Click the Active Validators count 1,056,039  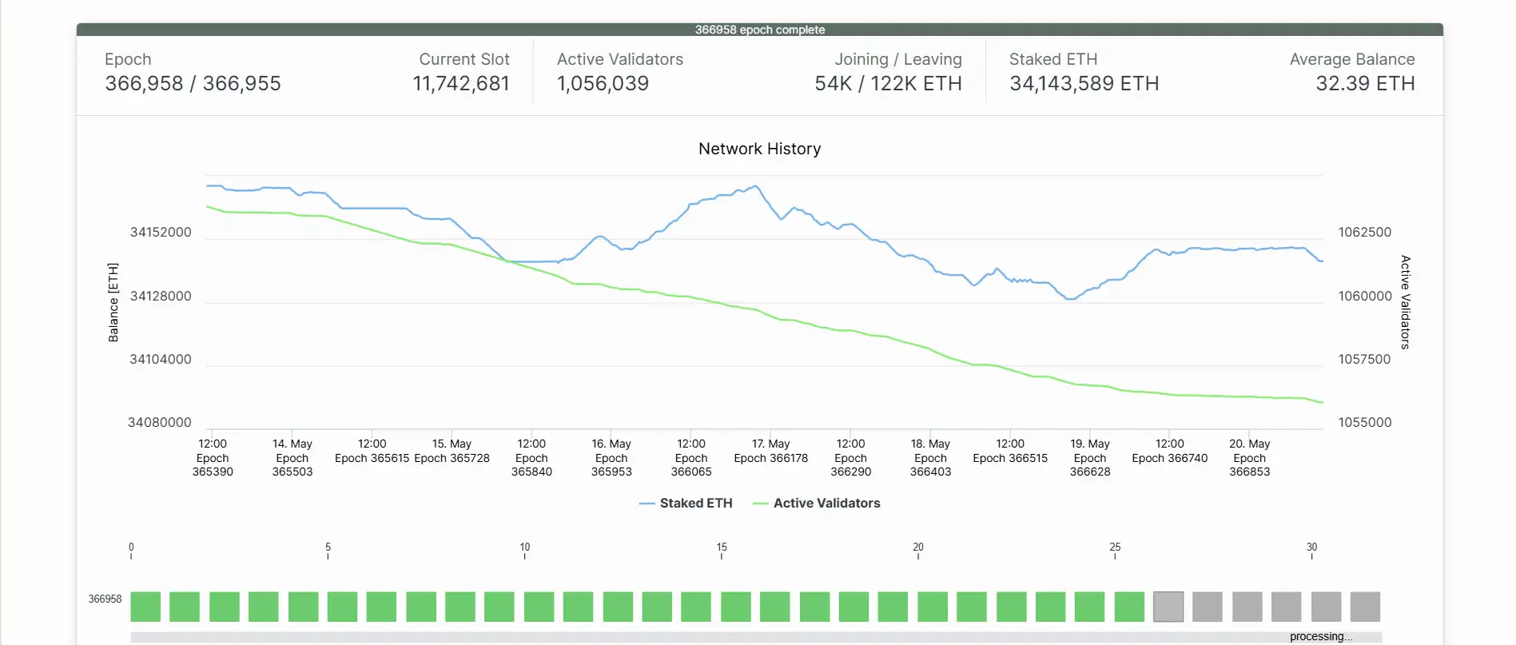coord(603,84)
